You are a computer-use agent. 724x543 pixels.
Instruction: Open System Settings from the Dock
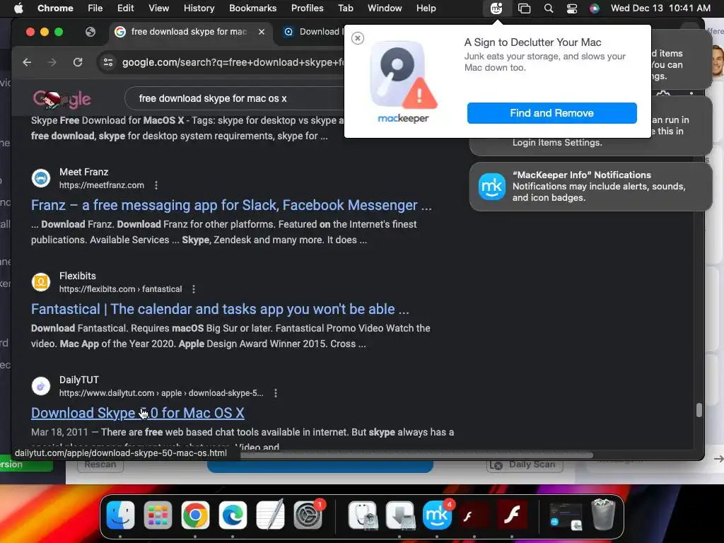308,515
